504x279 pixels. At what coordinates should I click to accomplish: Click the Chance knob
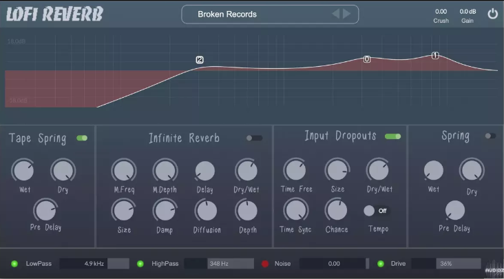tap(337, 210)
